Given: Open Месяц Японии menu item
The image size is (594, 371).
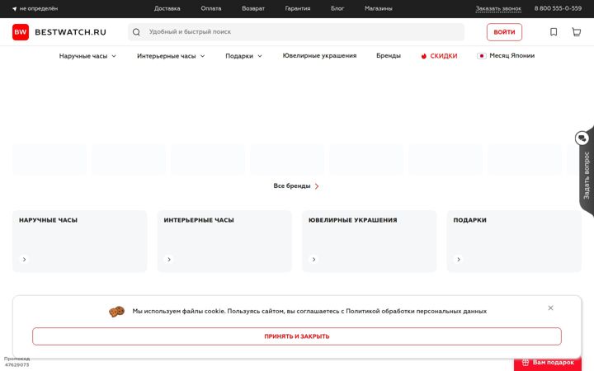Looking at the screenshot, I should (506, 56).
